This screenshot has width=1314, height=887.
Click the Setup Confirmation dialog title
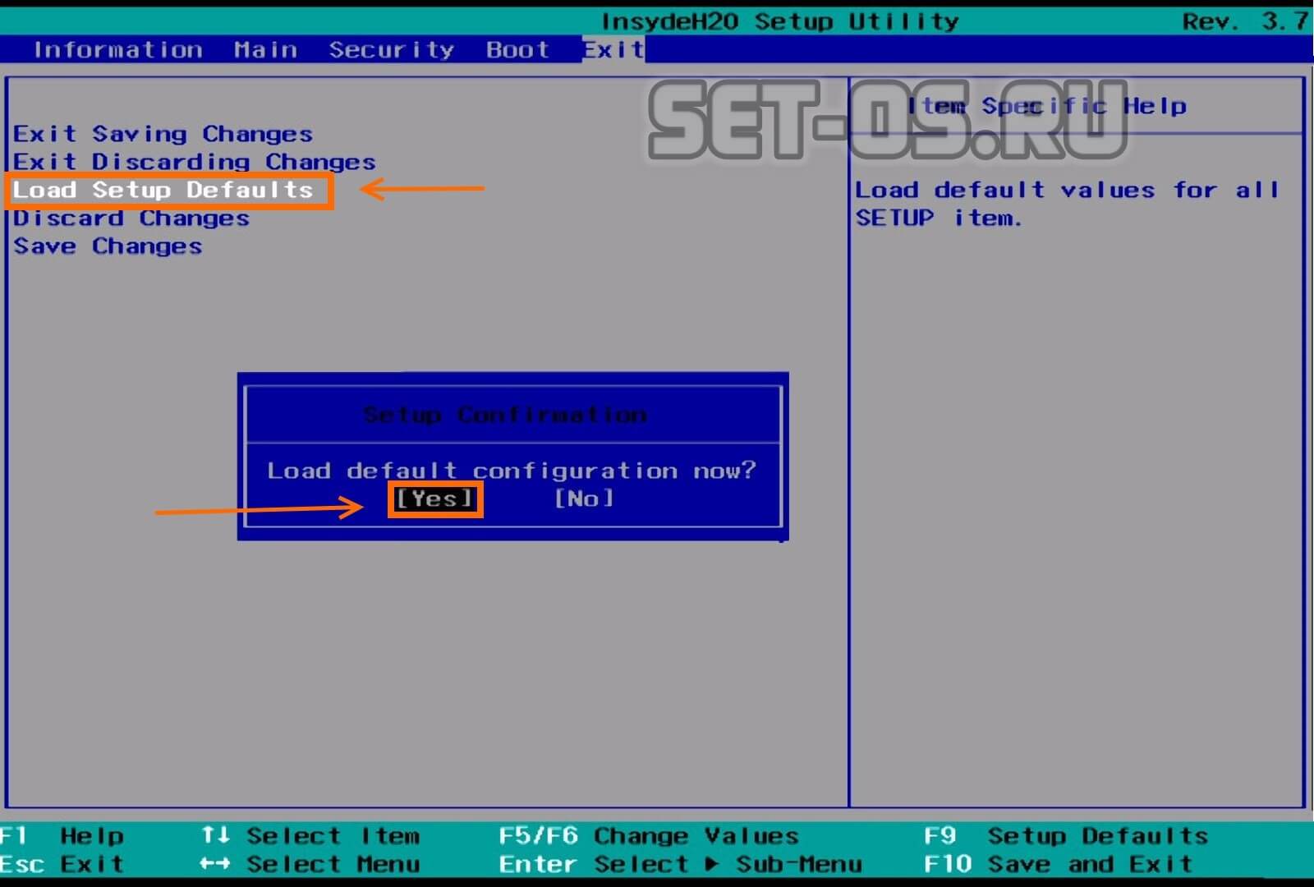coord(505,415)
